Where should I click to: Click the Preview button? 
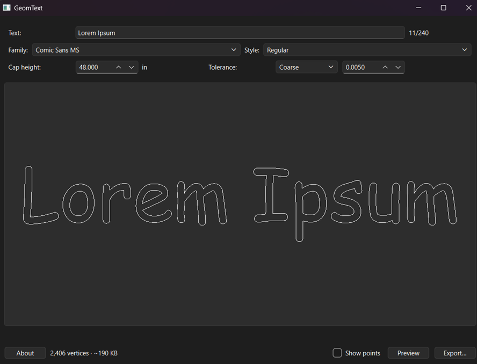point(408,353)
